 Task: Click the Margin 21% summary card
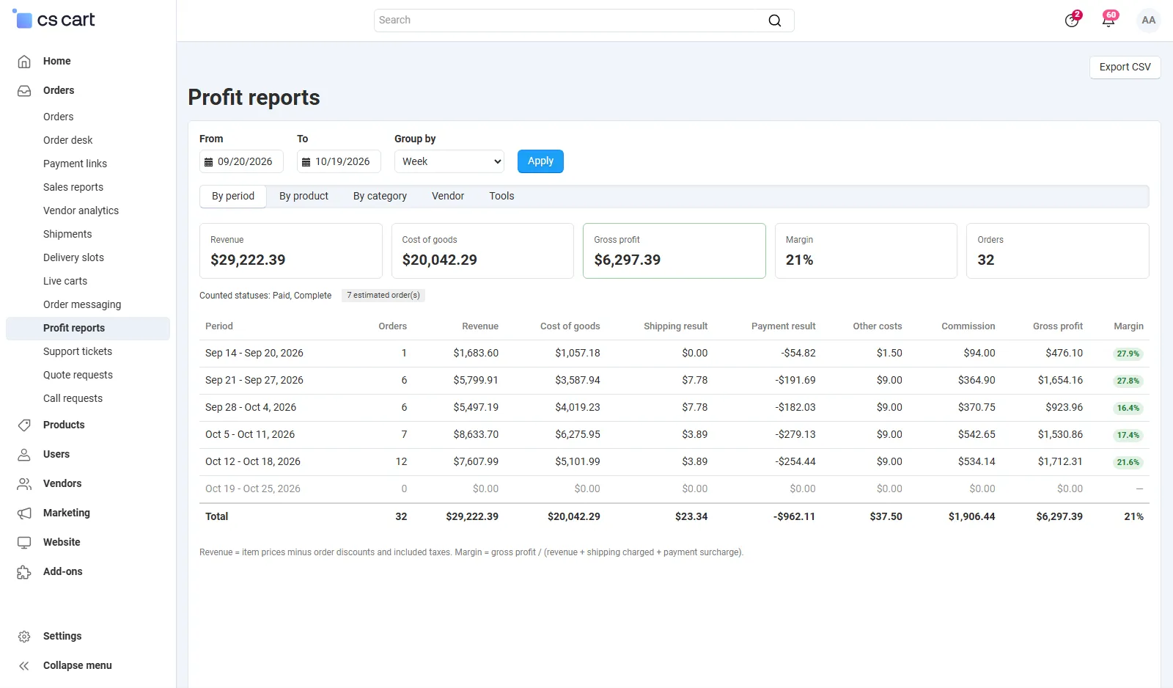(866, 251)
